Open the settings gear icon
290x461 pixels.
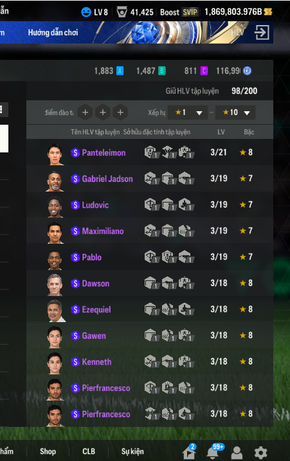click(260, 453)
